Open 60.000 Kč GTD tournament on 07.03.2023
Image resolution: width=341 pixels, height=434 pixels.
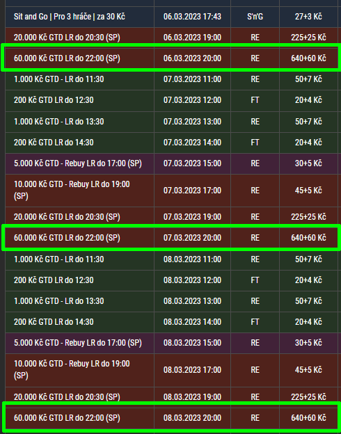coord(172,238)
